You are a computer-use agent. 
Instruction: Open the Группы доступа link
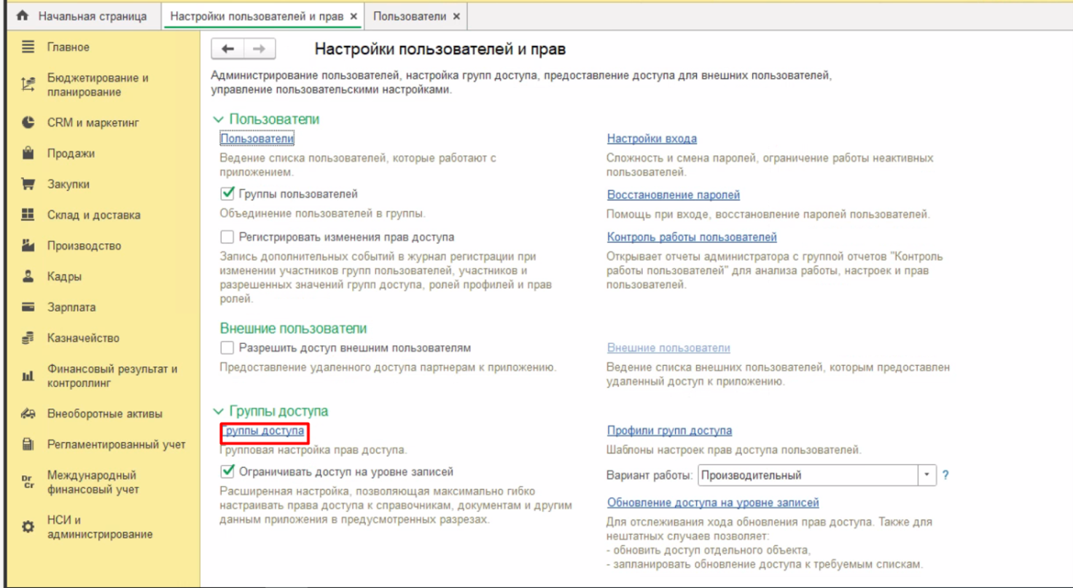point(264,431)
